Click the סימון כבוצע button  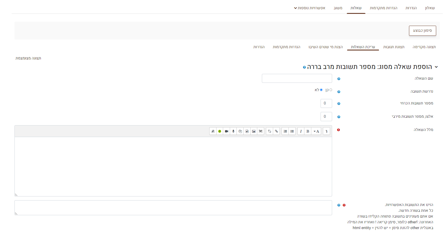point(422,31)
